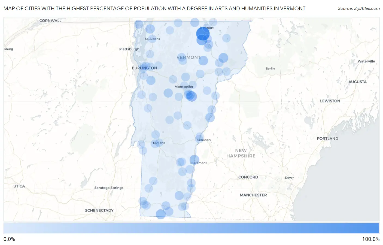Image resolution: width=383 pixels, height=245 pixels.
Task: Click the large dark bubble near Newport
Action: [x=203, y=34]
